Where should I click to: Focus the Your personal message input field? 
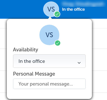(x=49, y=84)
